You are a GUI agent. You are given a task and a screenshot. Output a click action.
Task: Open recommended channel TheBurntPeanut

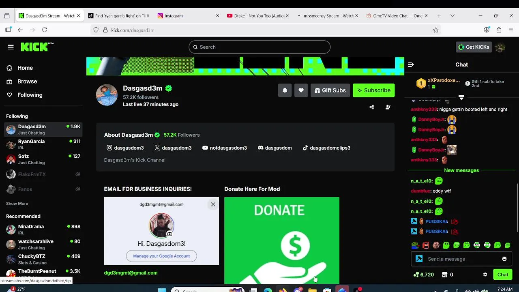point(43,273)
